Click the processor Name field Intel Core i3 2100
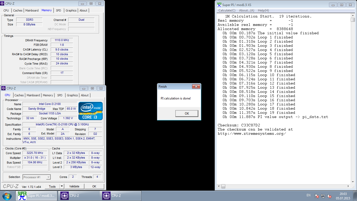Screen dimensions: 357x201 point(50,104)
